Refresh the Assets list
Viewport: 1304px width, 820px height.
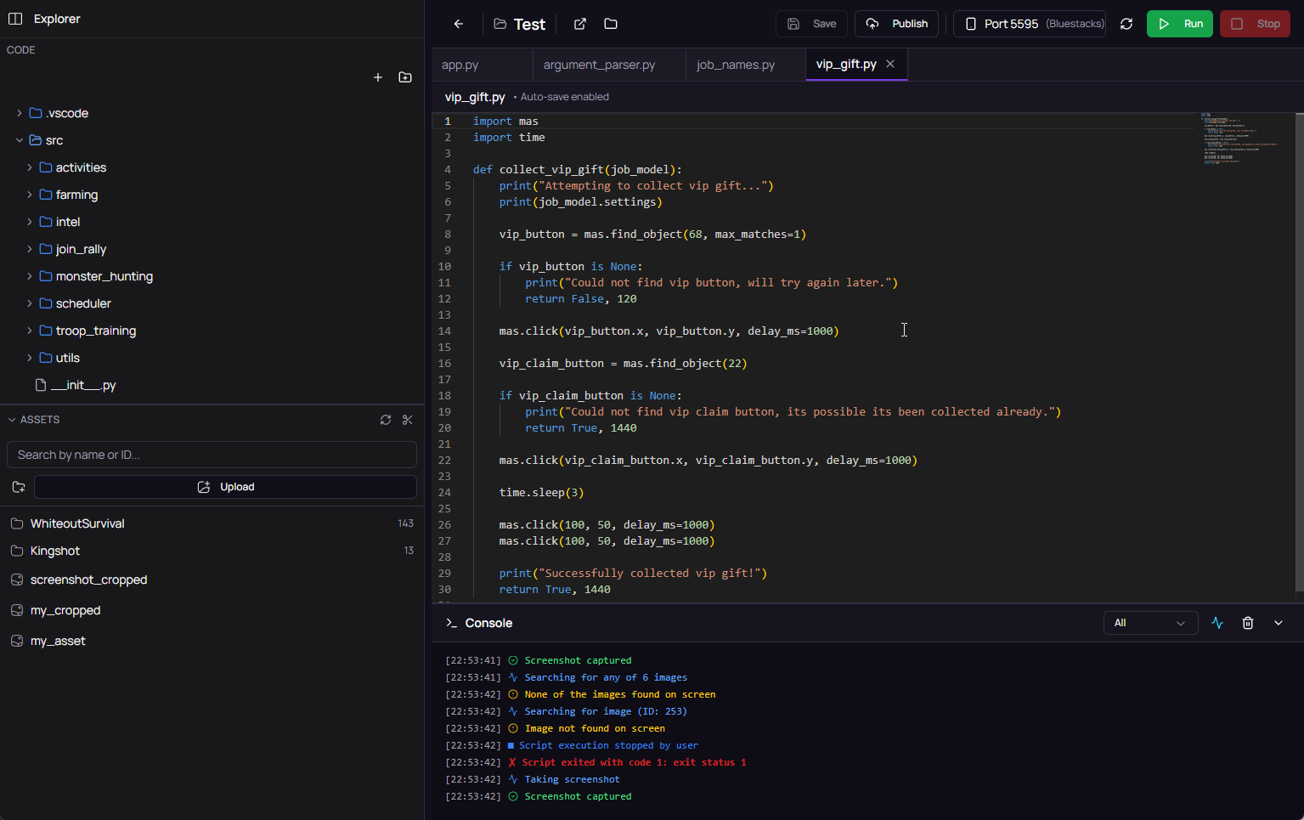[x=386, y=420]
